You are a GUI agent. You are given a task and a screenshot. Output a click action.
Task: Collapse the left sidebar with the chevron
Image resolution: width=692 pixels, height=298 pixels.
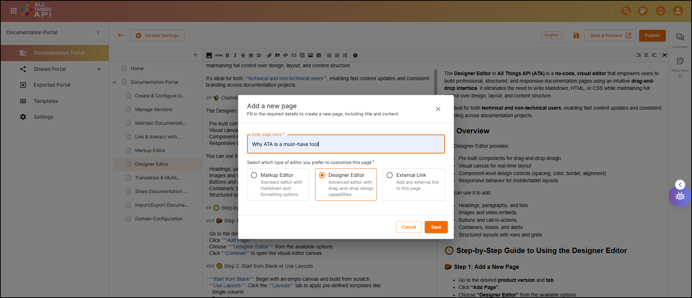(x=98, y=32)
